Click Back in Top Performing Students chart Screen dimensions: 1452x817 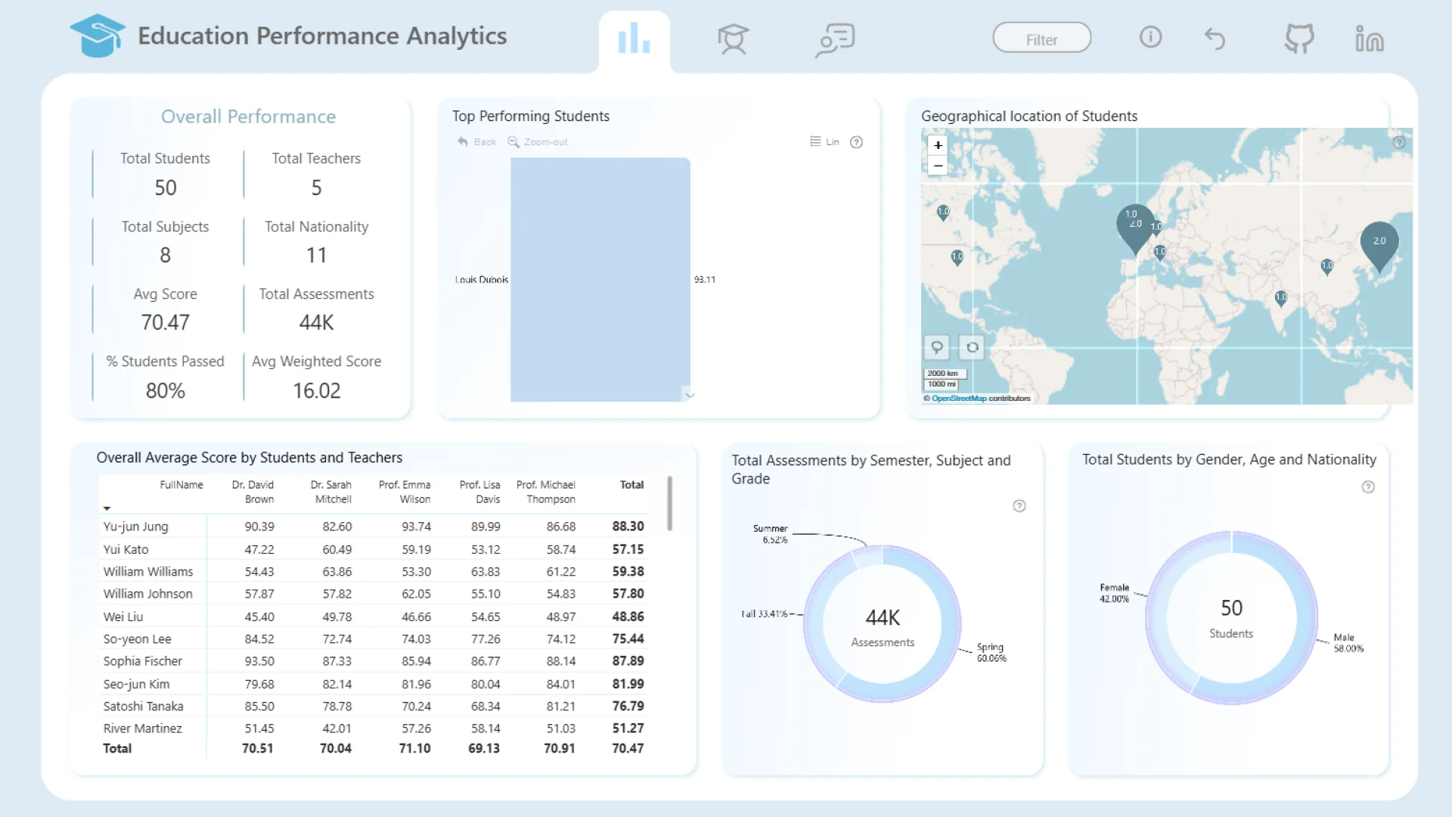(x=477, y=142)
